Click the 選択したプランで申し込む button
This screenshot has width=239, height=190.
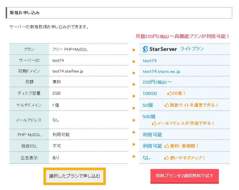click(x=75, y=176)
